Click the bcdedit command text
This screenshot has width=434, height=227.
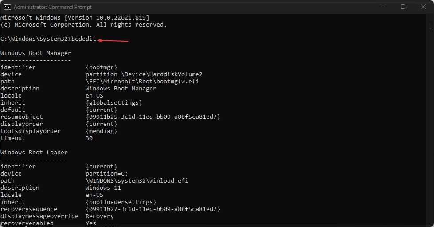point(84,39)
